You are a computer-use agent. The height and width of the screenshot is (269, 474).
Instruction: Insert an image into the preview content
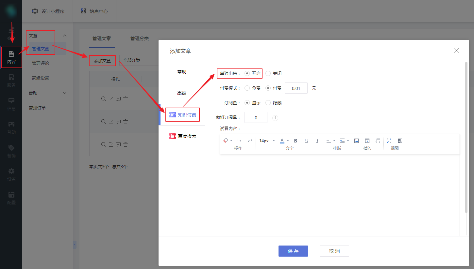(x=357, y=141)
